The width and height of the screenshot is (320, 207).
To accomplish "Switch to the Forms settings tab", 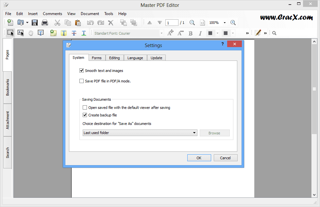I will click(97, 58).
